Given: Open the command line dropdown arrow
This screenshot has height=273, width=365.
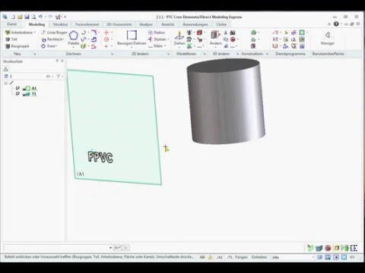Looking at the screenshot, I should coord(110,248).
